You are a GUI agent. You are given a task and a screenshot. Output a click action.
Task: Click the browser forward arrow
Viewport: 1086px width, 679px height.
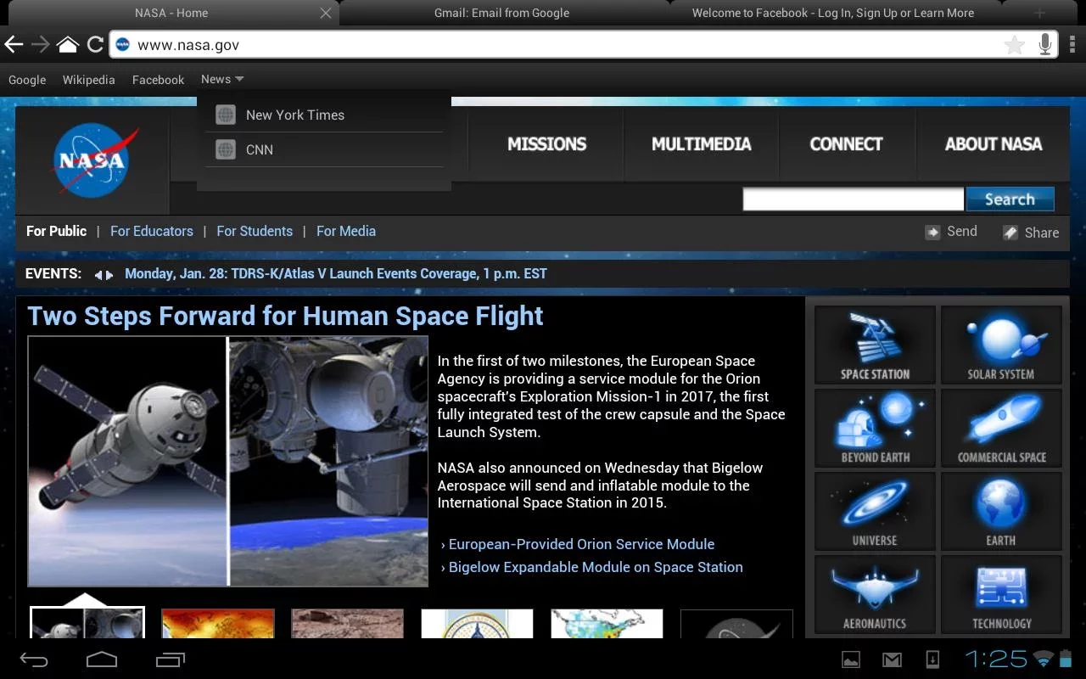(x=40, y=44)
